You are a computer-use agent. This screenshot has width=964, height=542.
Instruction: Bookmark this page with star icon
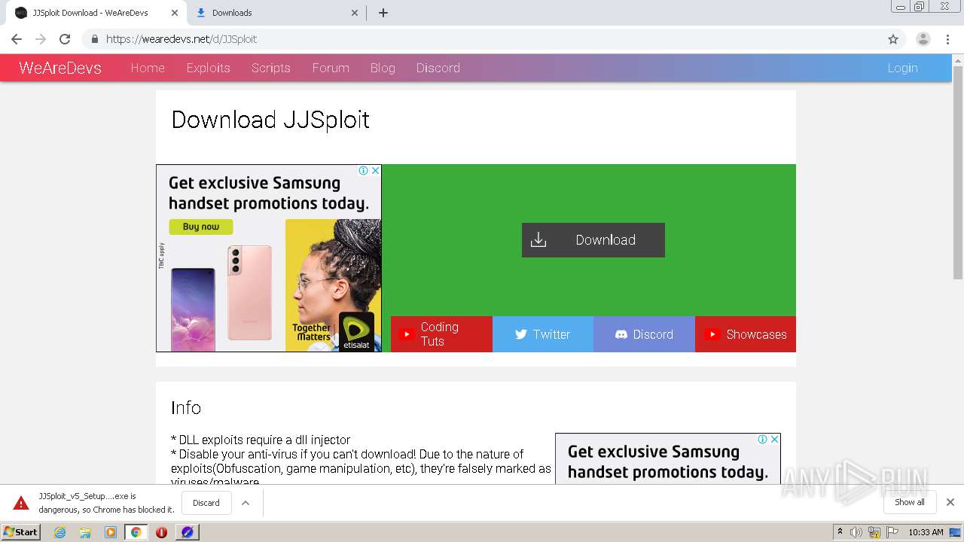[x=893, y=39]
